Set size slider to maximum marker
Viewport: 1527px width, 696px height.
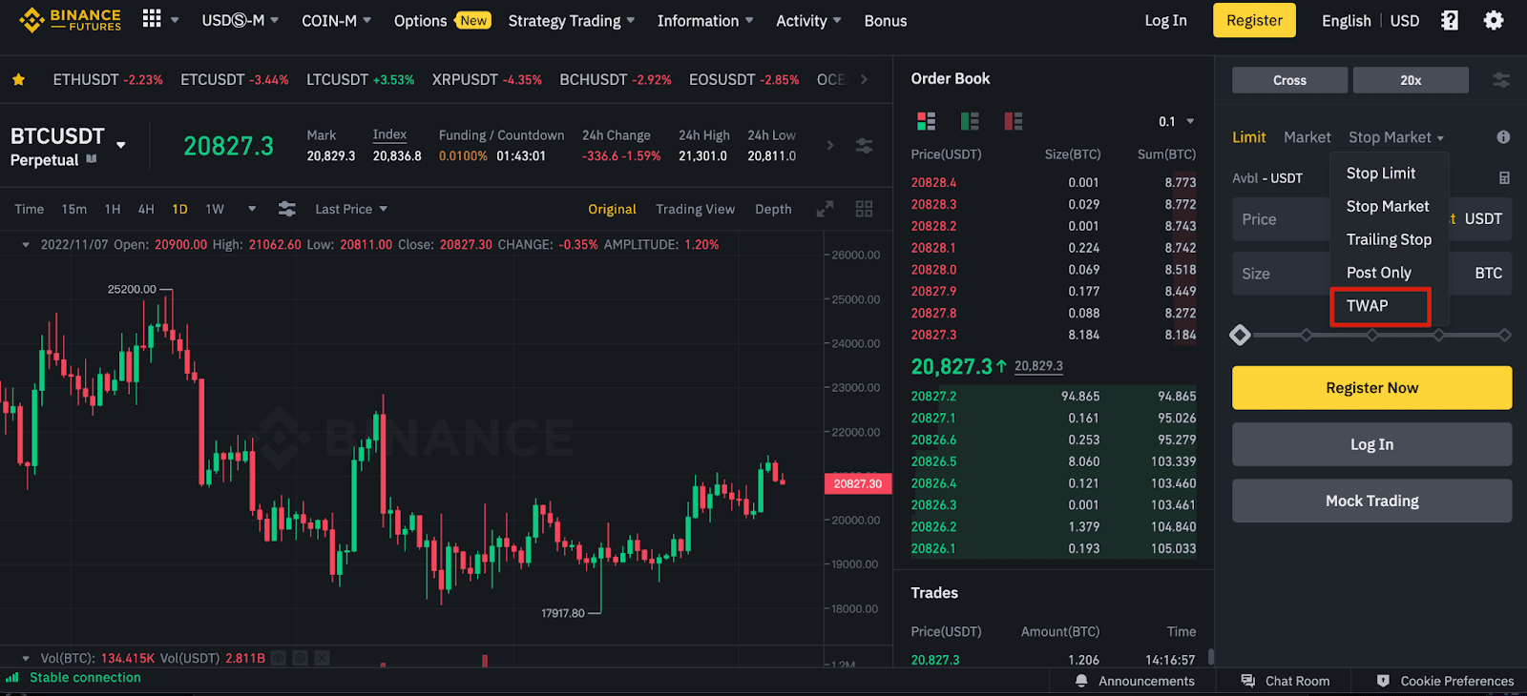coord(1504,335)
